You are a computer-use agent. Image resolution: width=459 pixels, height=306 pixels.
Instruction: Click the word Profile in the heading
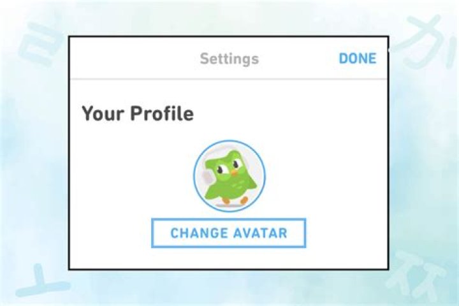(162, 113)
